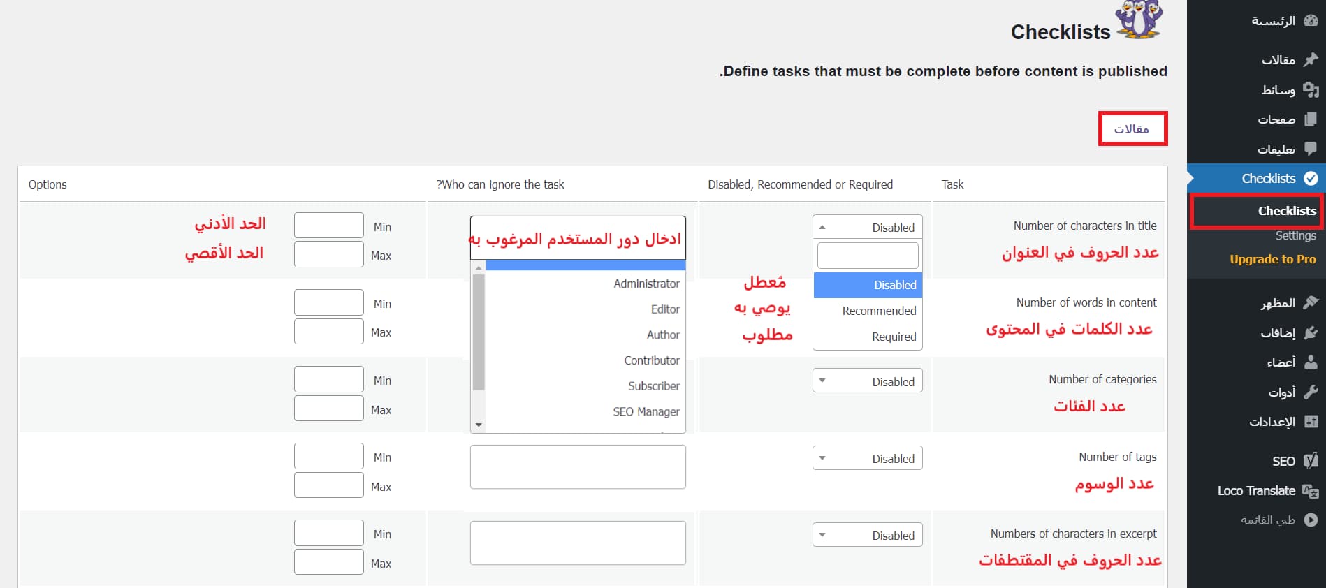Open the media library icon
Viewport: 1326px width, 588px height.
pos(1311,90)
